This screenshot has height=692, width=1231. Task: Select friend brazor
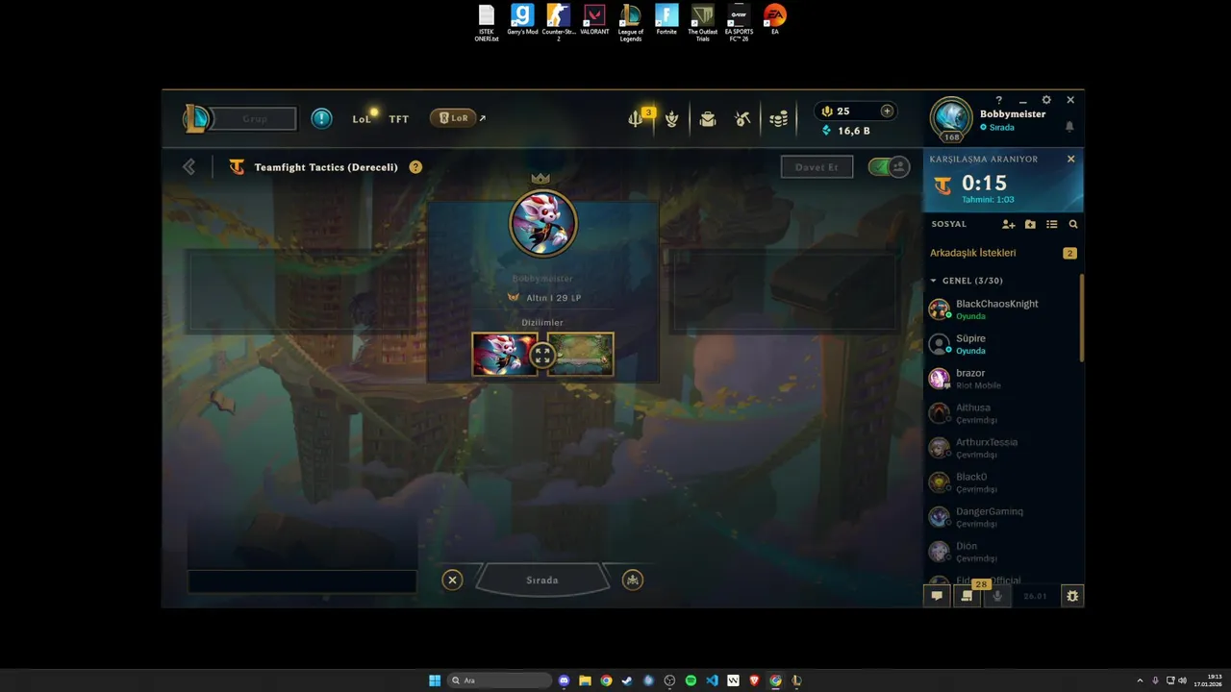click(x=1001, y=379)
